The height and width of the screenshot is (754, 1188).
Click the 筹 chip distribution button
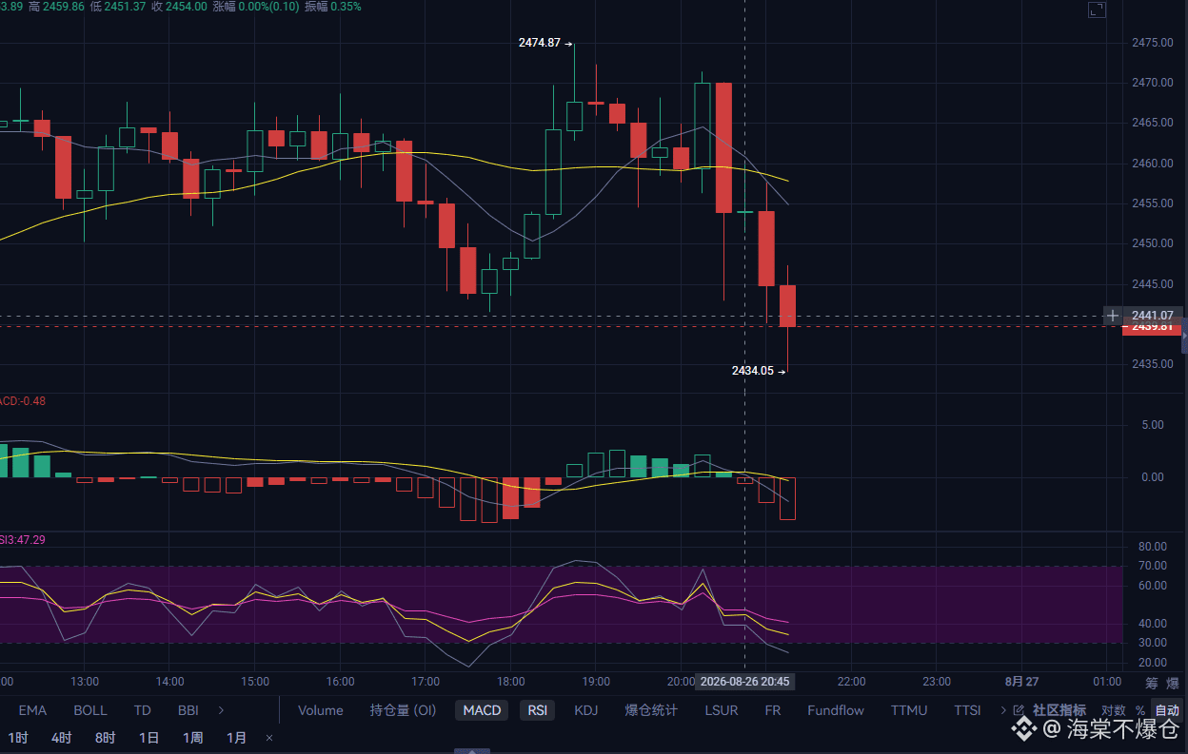pos(1151,683)
